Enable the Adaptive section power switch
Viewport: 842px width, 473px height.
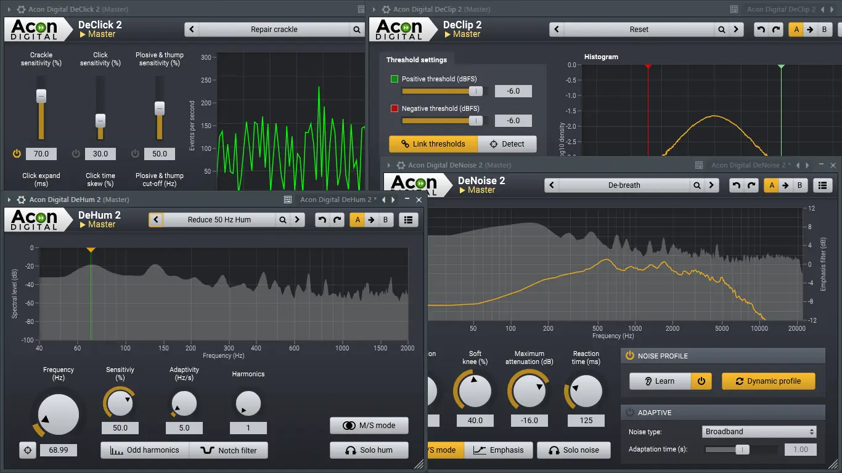(x=630, y=412)
